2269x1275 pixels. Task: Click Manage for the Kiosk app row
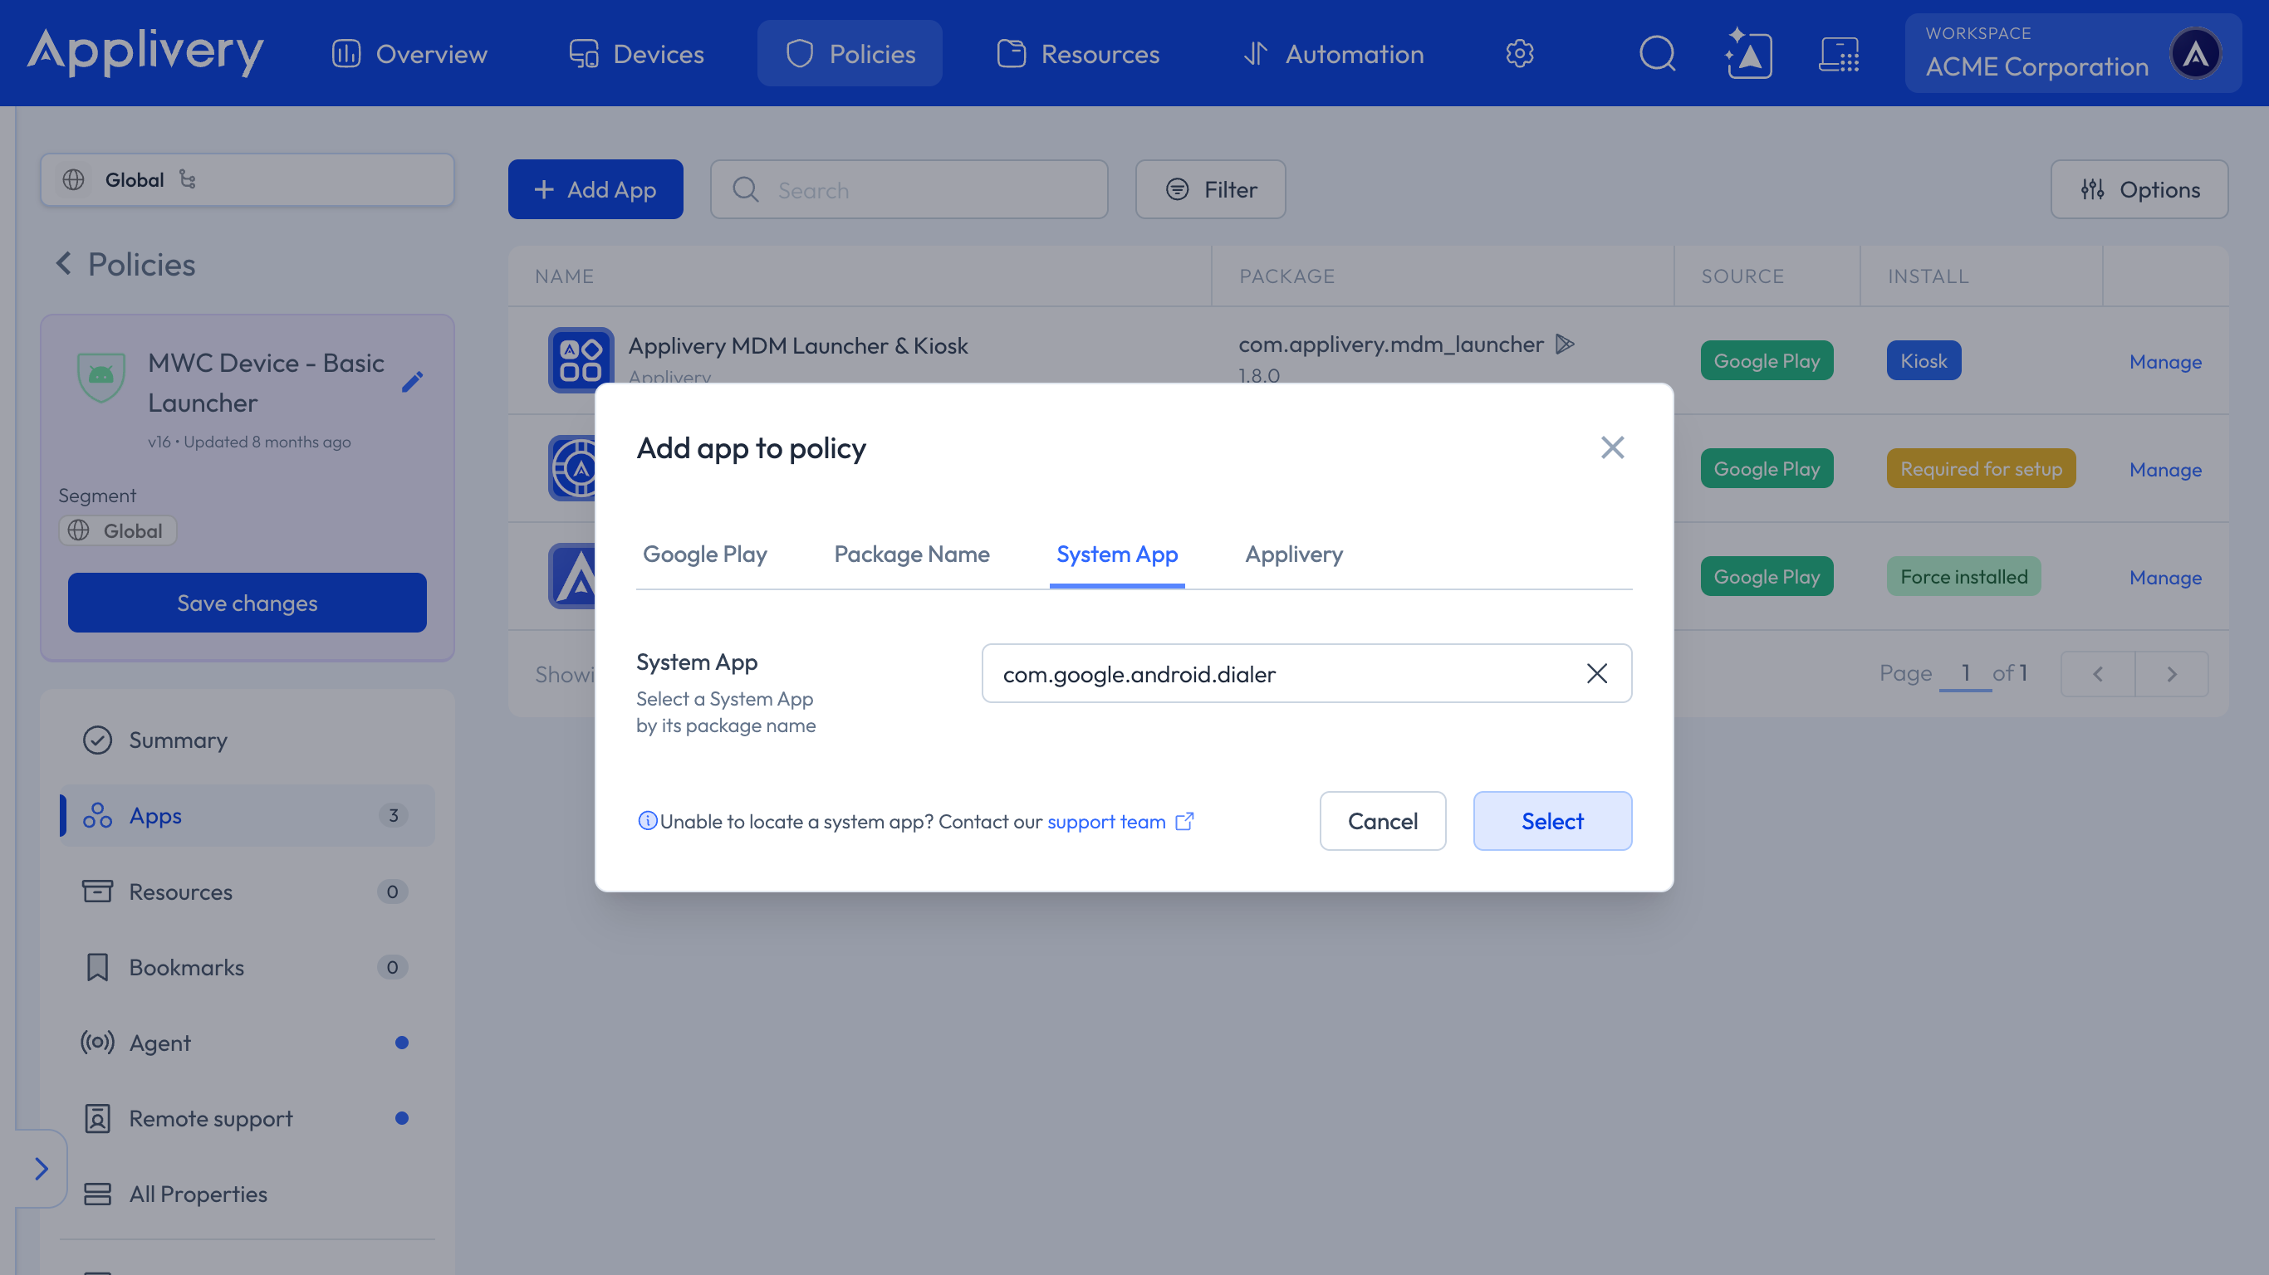pyautogui.click(x=2165, y=361)
